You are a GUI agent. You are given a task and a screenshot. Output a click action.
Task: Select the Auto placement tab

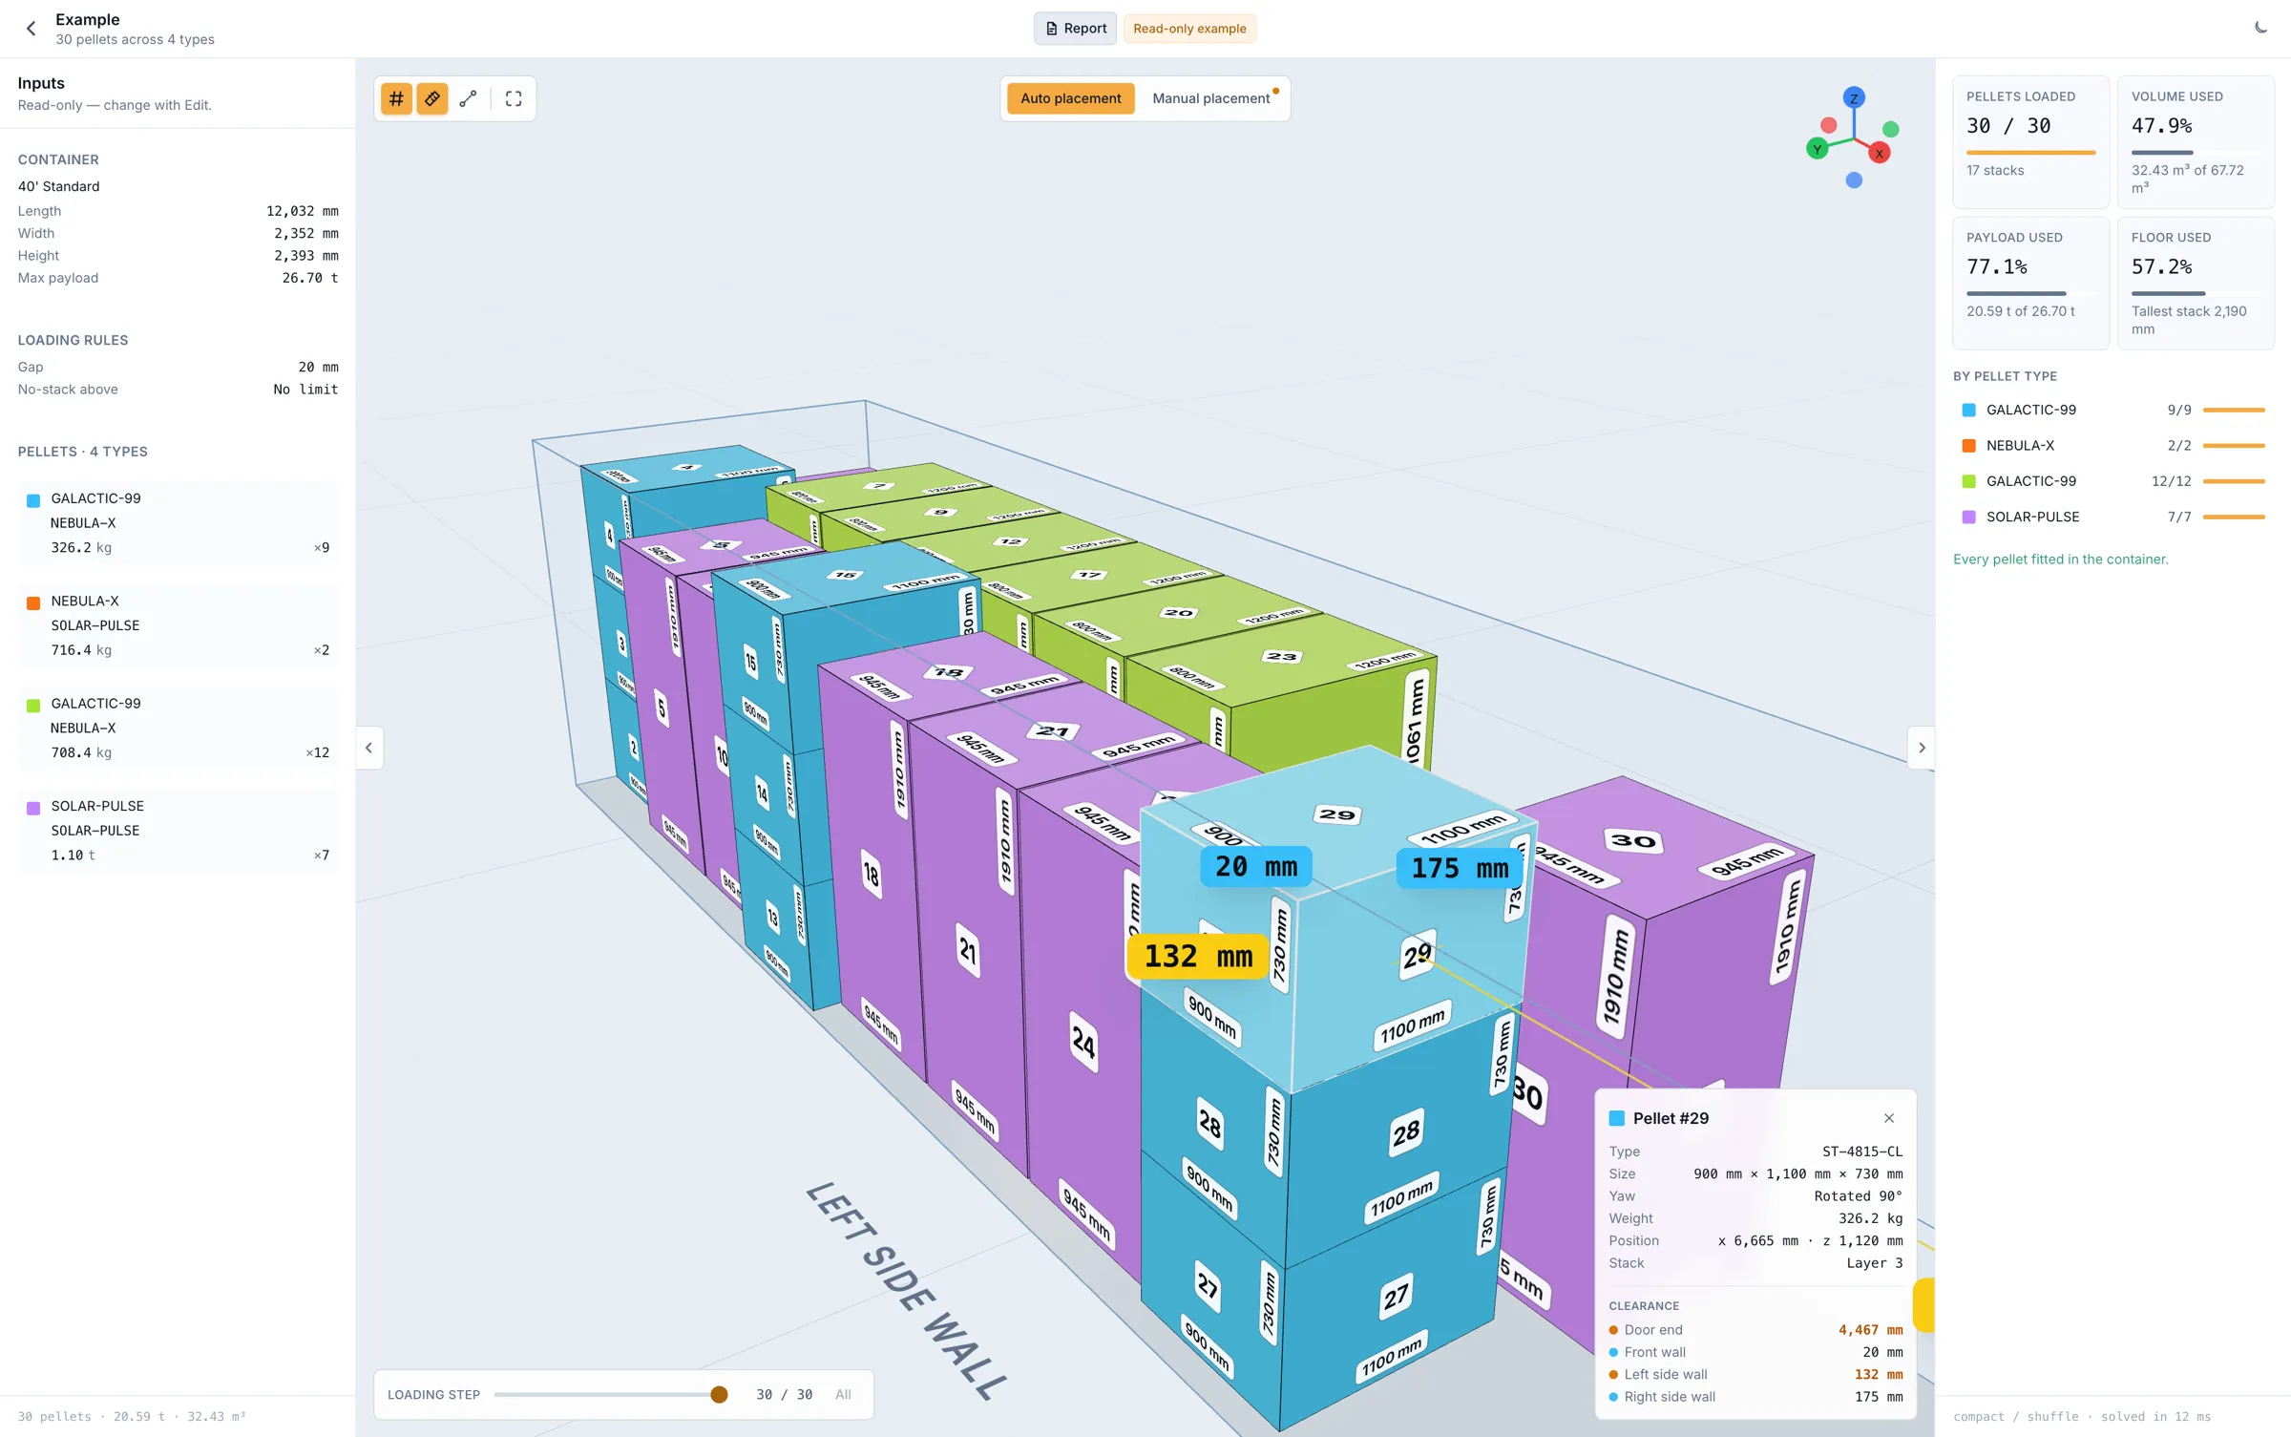1071,98
